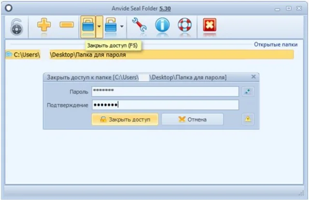Screen dimensions: 309x200
Task: Click the Отмена button
Action: pos(192,119)
